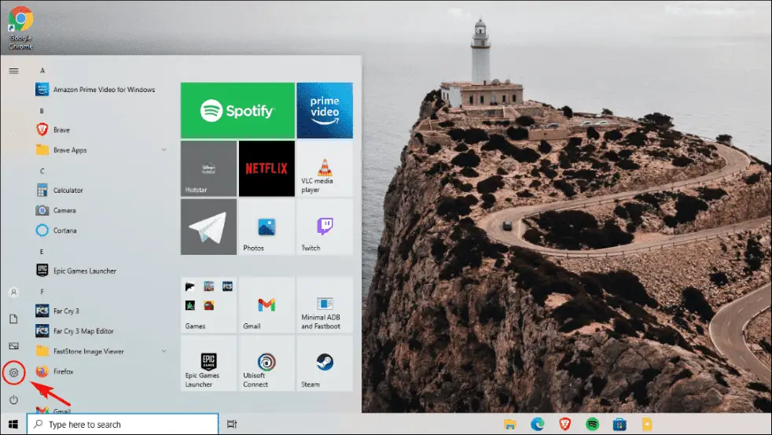The image size is (772, 435).
Task: Launch Steam from the tiles
Action: pyautogui.click(x=325, y=363)
